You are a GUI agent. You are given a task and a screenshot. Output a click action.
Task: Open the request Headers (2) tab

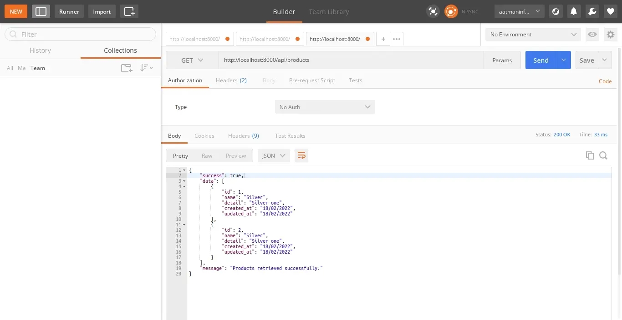[231, 80]
